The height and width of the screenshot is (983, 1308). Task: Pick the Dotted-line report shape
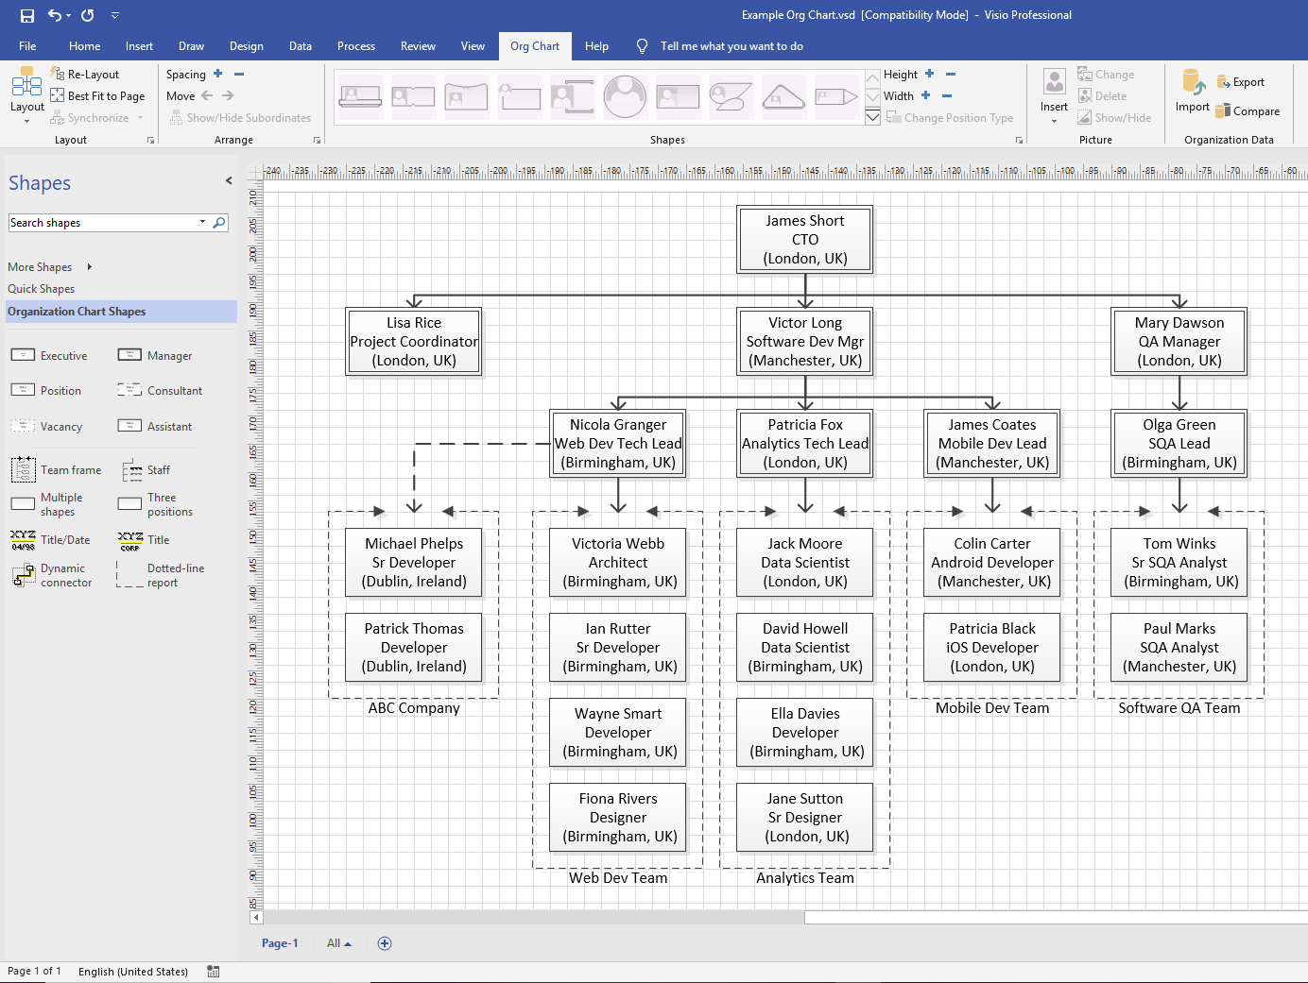tap(129, 575)
